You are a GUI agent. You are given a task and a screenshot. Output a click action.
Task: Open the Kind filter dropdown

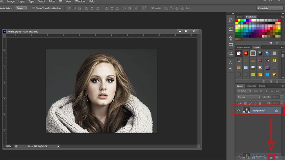pyautogui.click(x=244, y=91)
